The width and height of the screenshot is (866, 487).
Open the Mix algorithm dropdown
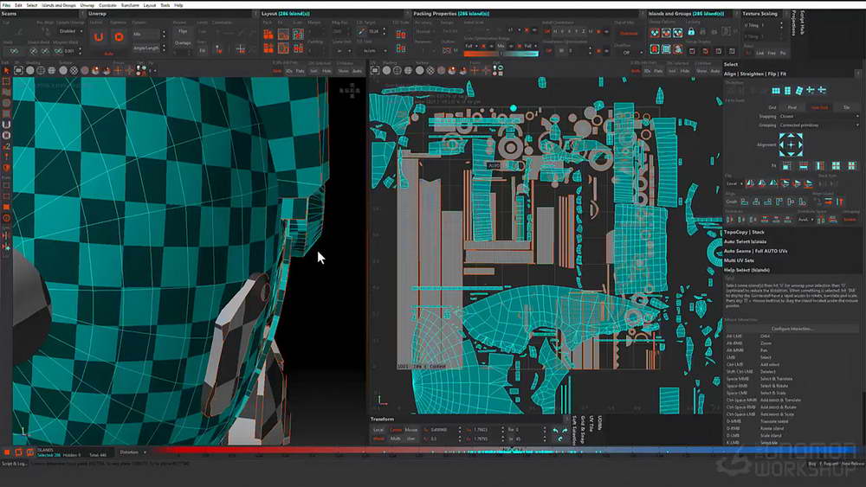pyautogui.click(x=148, y=35)
